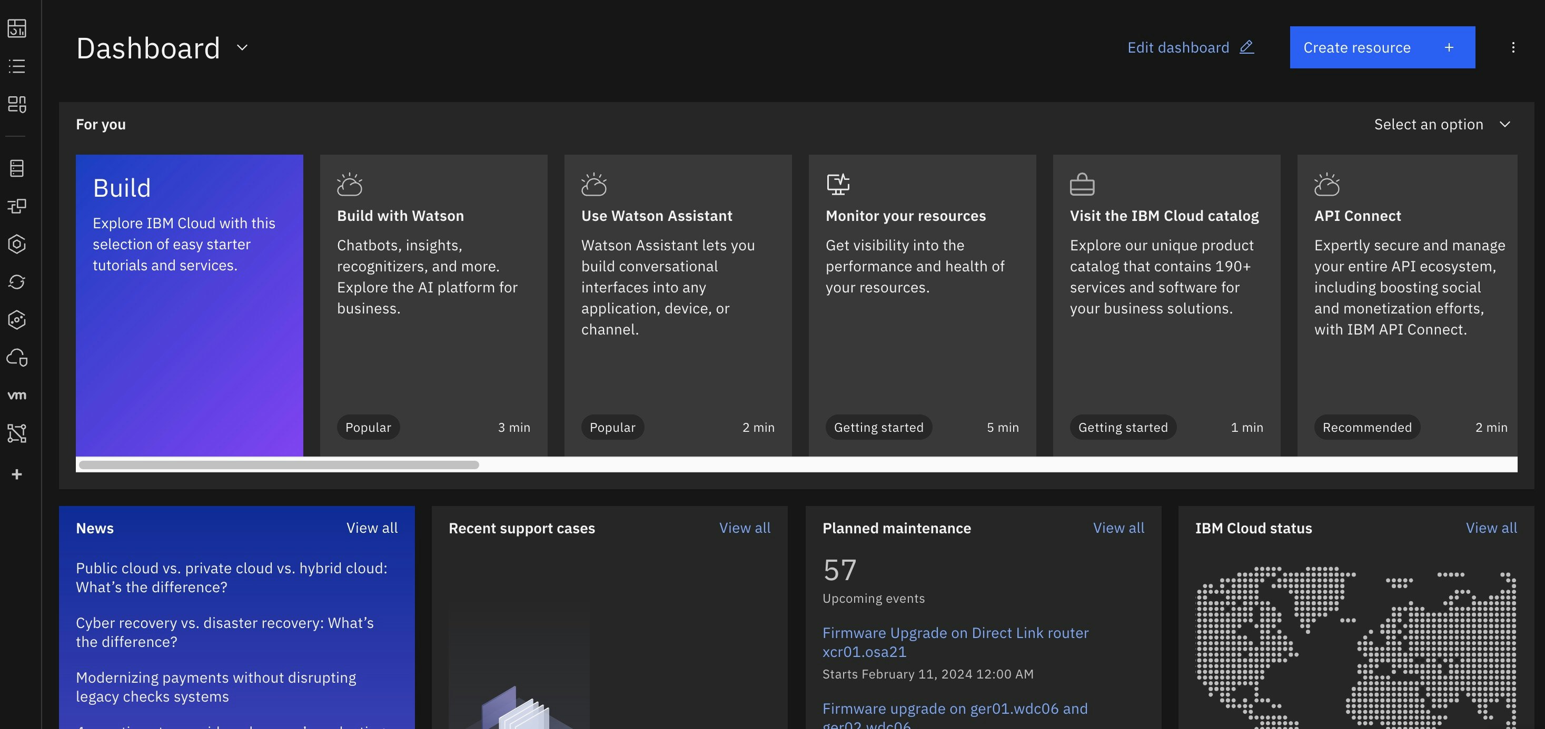The width and height of the screenshot is (1545, 729).
Task: Open the Resource list icon
Action: pyautogui.click(x=16, y=66)
